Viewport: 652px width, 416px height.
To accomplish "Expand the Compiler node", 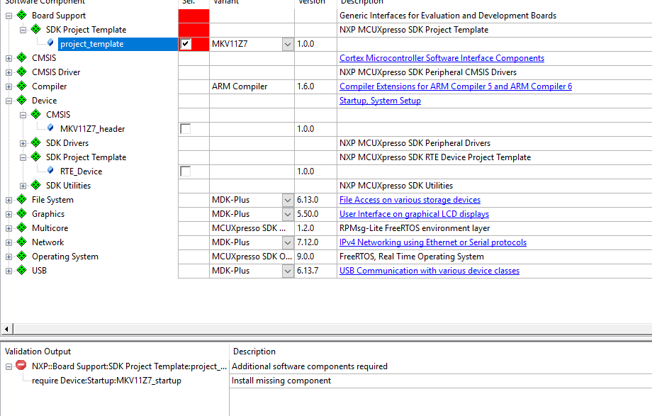I will click(9, 87).
